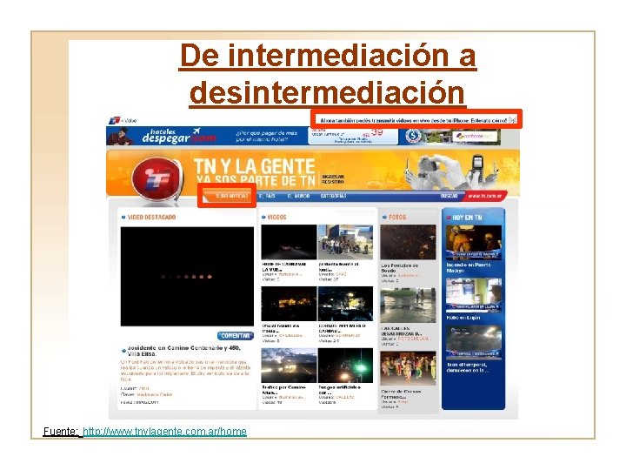
Task: Follow the red www.tn.com.ar link
Action: (484, 196)
